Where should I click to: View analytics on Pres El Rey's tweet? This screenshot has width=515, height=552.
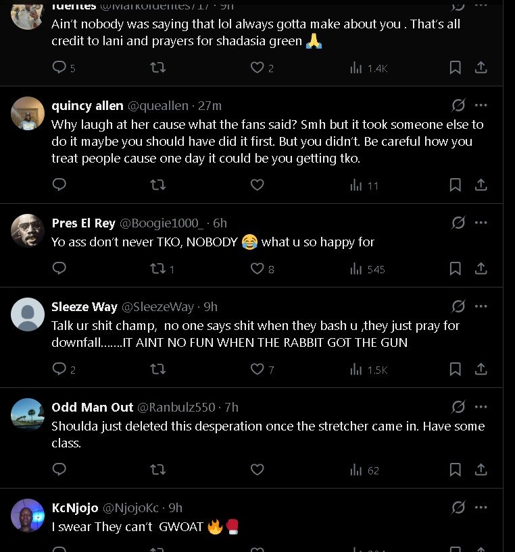[367, 269]
